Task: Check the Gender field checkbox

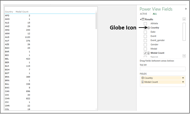Action: click(x=145, y=45)
